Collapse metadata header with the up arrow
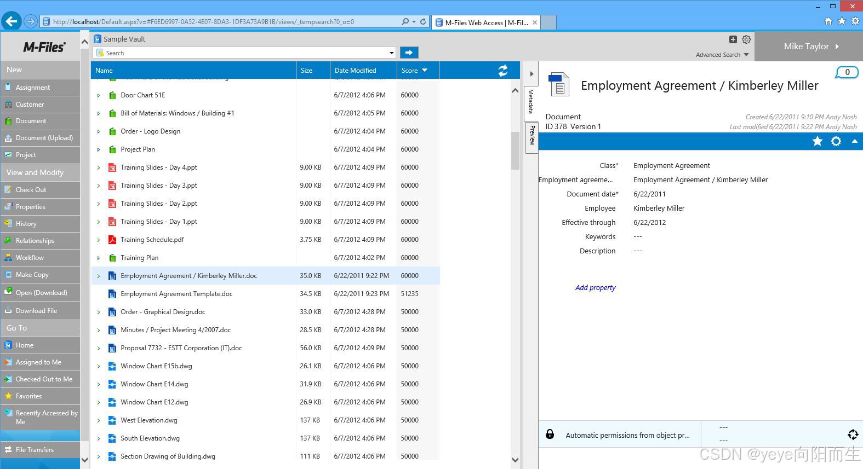This screenshot has height=469, width=863. tap(854, 141)
